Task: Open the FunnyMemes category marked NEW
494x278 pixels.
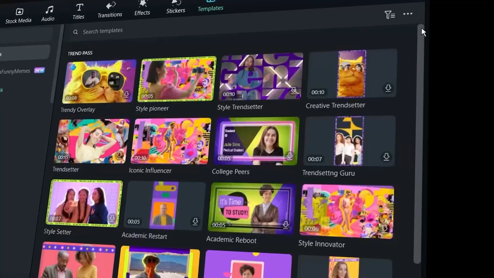Action: click(15, 71)
